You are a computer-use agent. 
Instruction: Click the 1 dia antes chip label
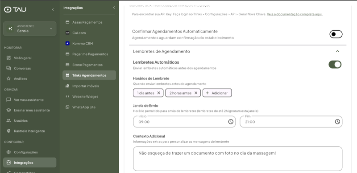click(146, 93)
